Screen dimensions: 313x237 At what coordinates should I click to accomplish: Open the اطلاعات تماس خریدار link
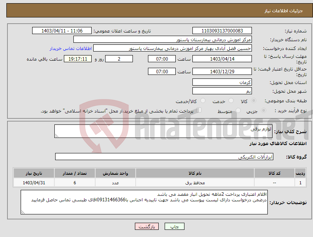tap(71, 48)
